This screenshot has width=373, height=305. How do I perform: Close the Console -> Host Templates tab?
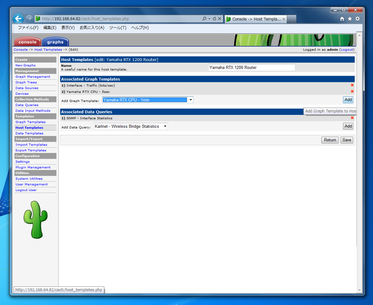click(x=284, y=19)
